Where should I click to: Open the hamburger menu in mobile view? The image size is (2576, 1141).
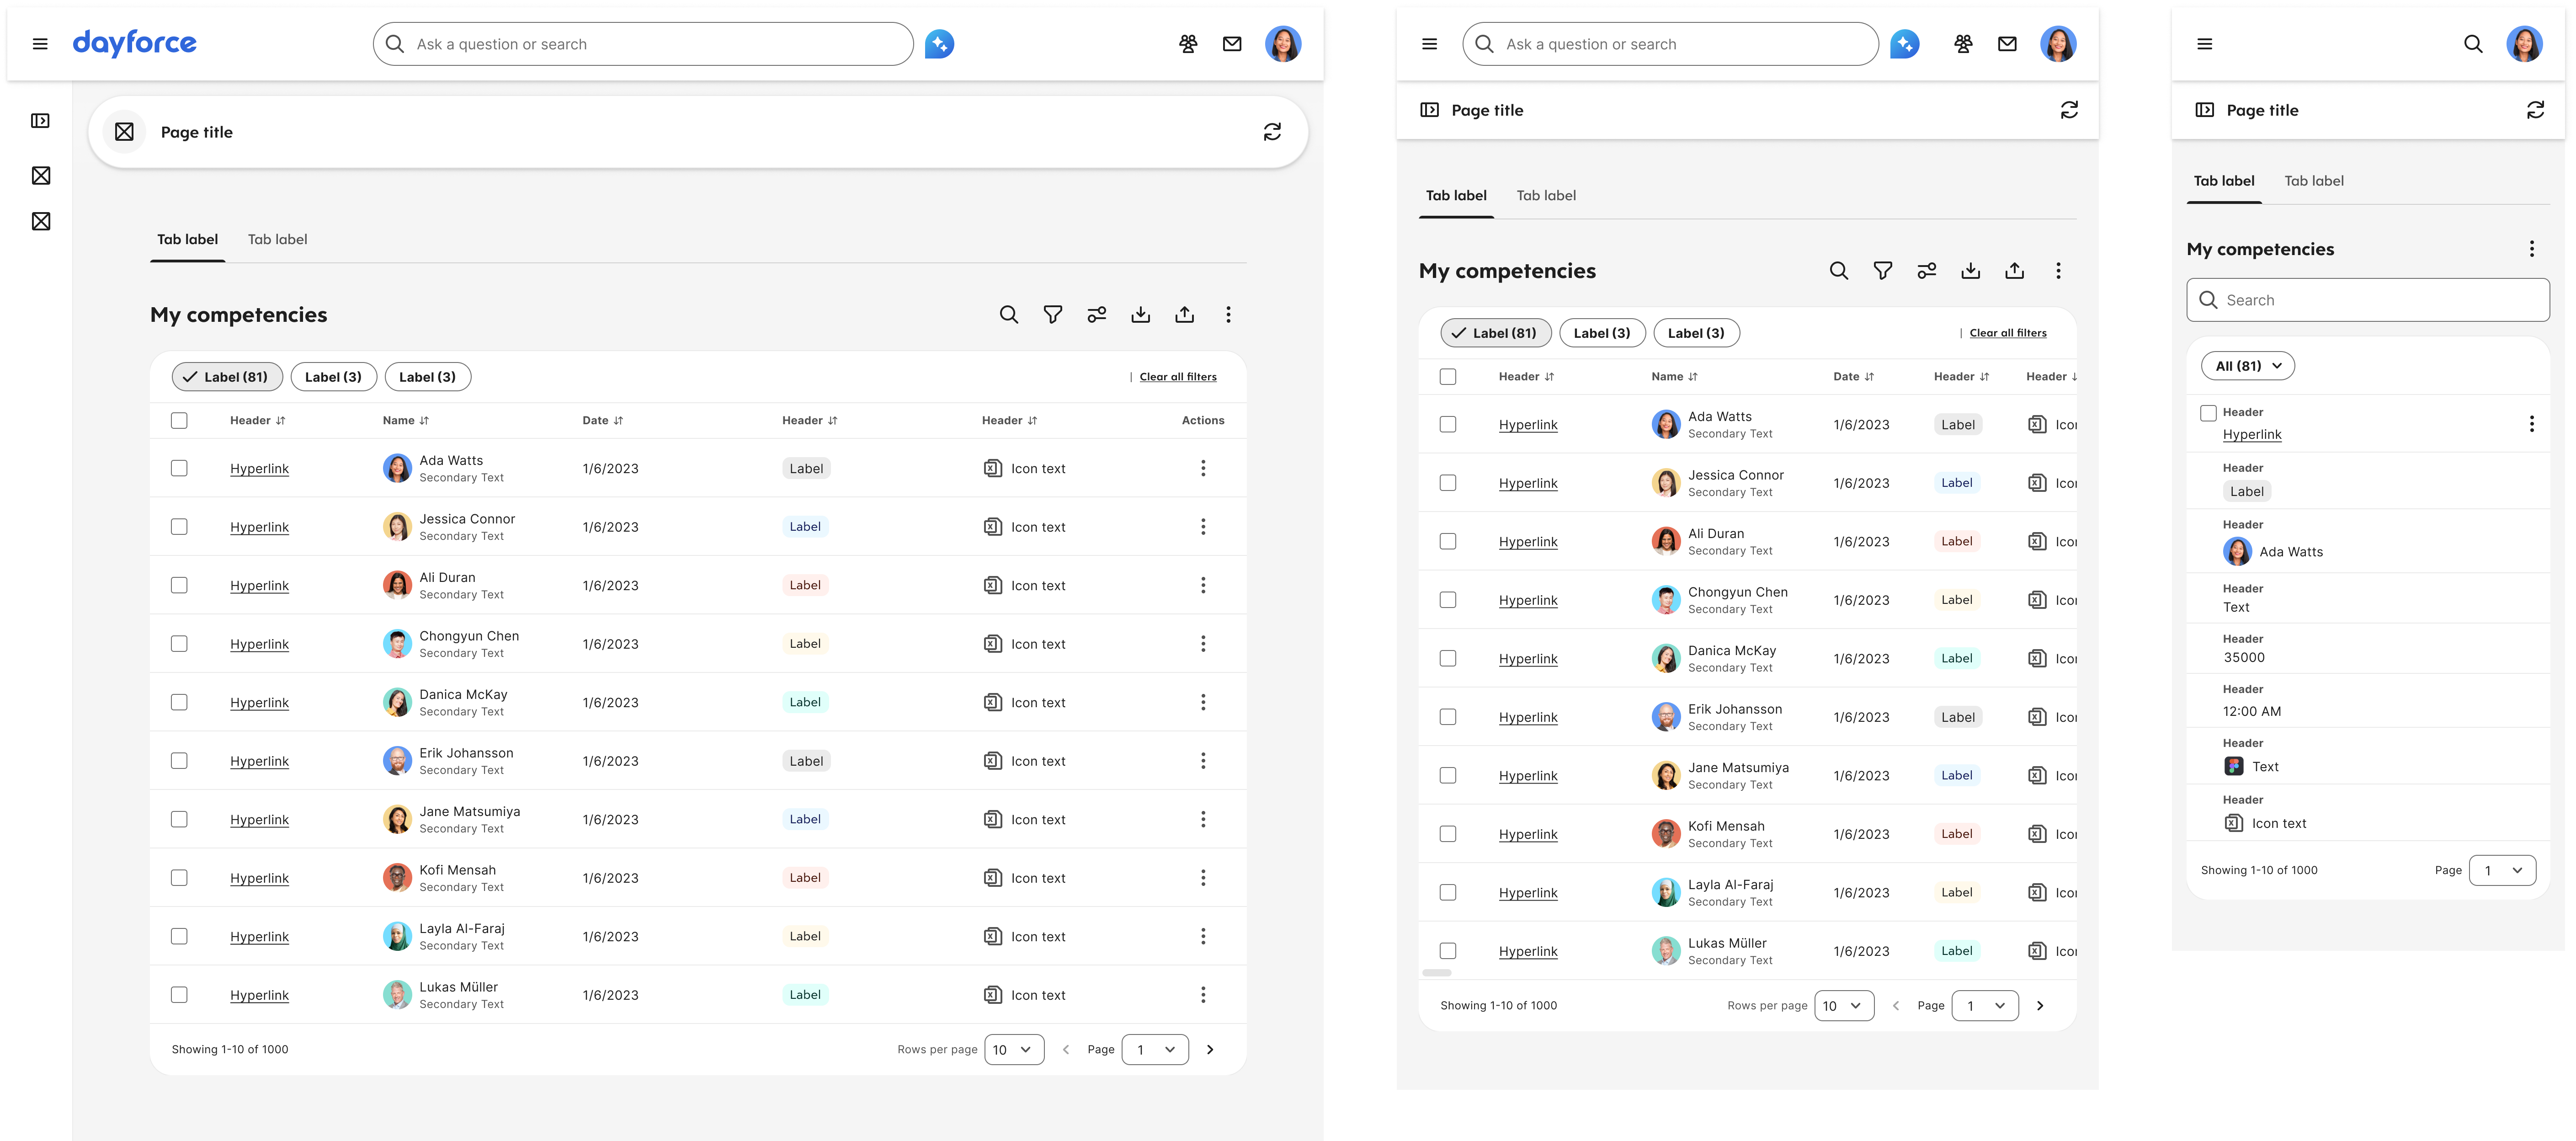tap(2205, 44)
